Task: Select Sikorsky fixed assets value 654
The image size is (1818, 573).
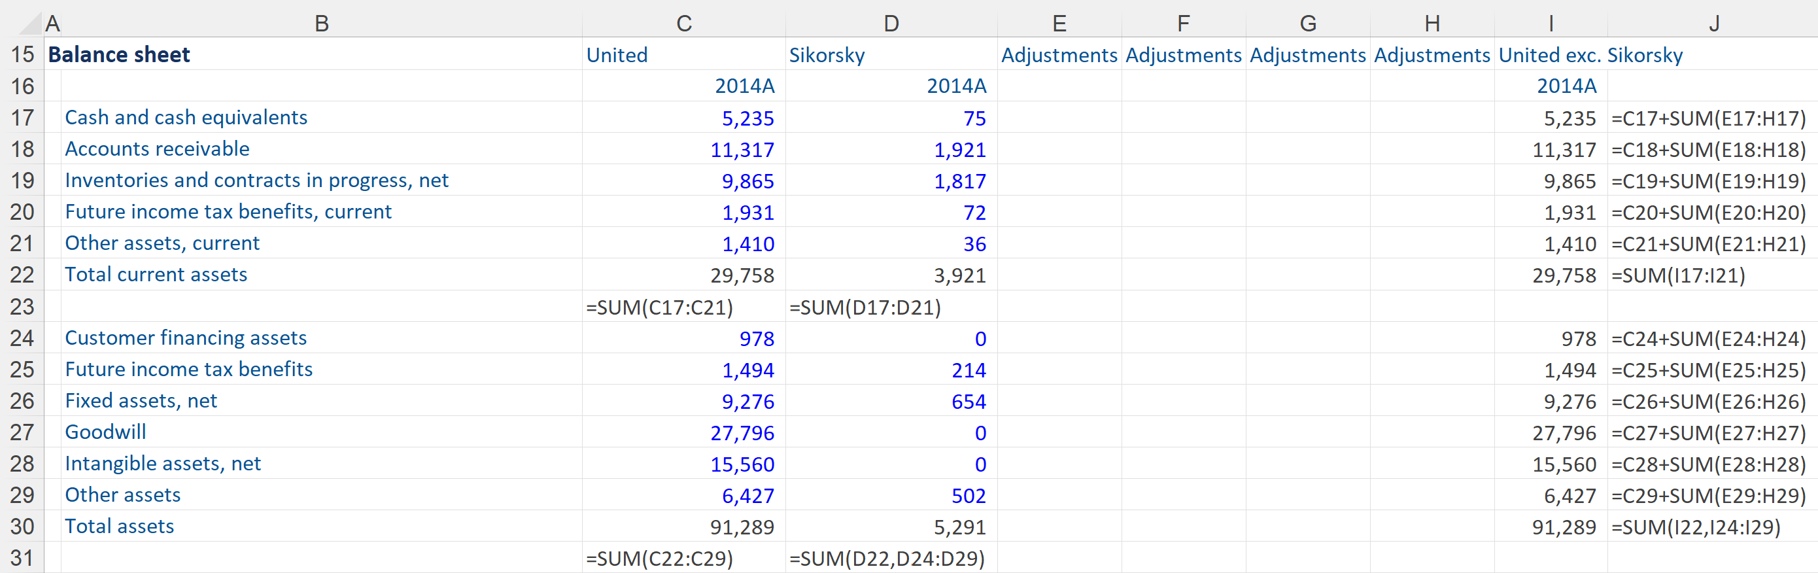Action: 968,402
